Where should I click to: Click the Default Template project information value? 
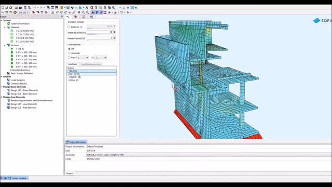[x=95, y=146]
